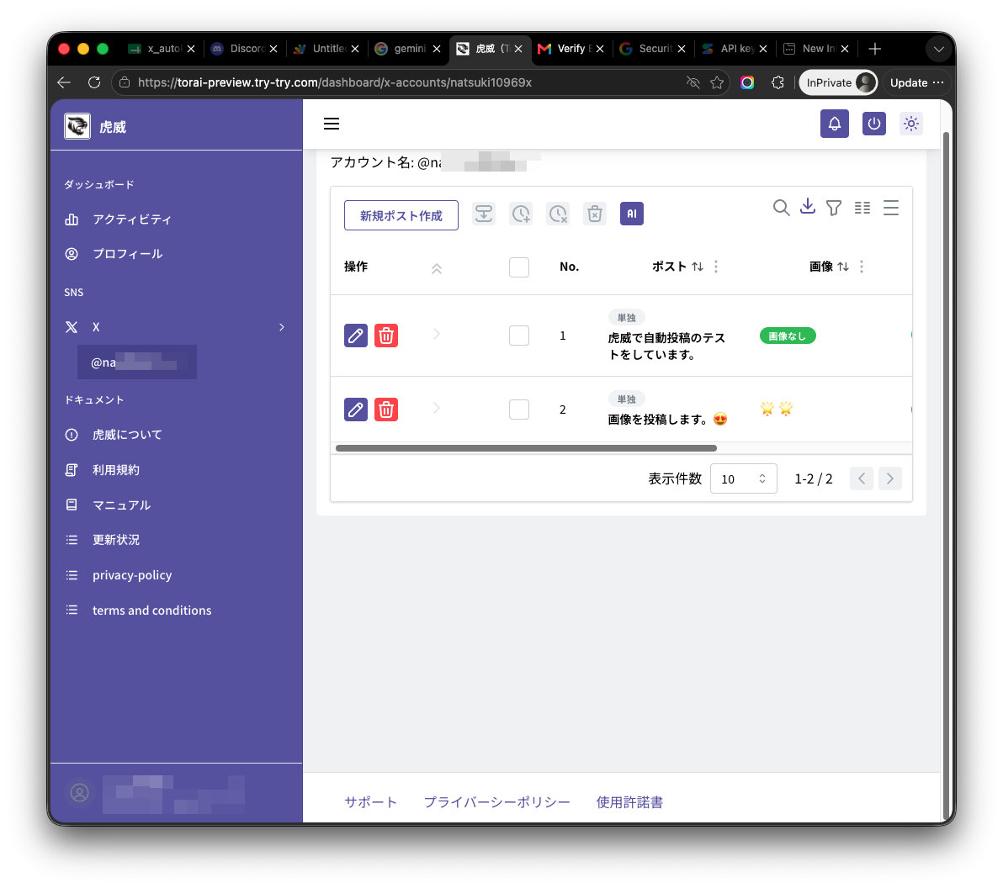Check the row 2 checkbox
The height and width of the screenshot is (888, 1003).
click(x=519, y=410)
